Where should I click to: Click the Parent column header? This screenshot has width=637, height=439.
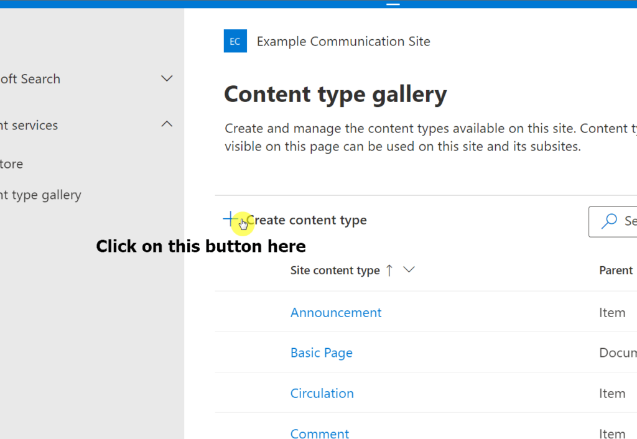click(x=616, y=270)
